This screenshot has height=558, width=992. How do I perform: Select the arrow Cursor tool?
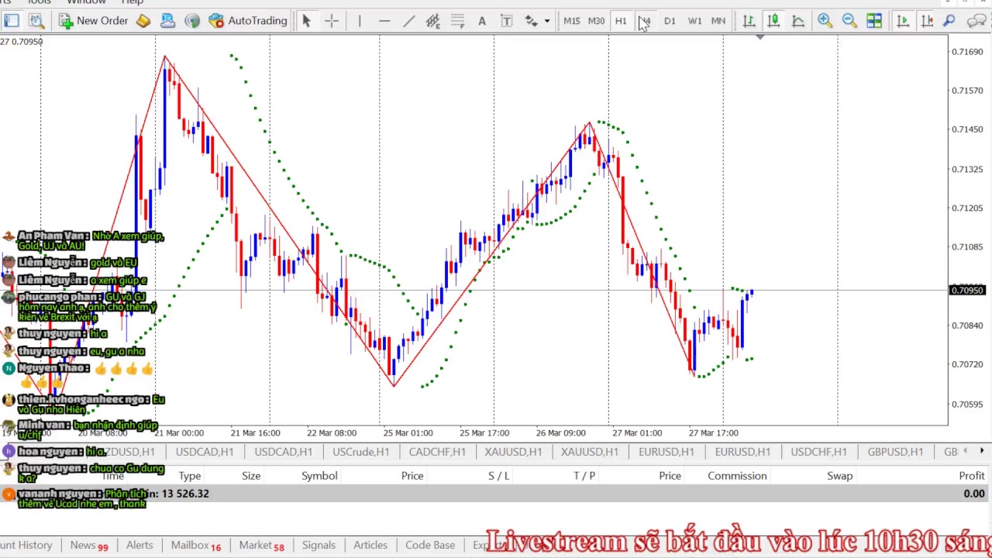point(306,21)
